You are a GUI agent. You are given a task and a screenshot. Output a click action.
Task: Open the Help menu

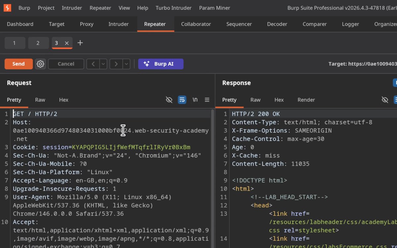143,8
